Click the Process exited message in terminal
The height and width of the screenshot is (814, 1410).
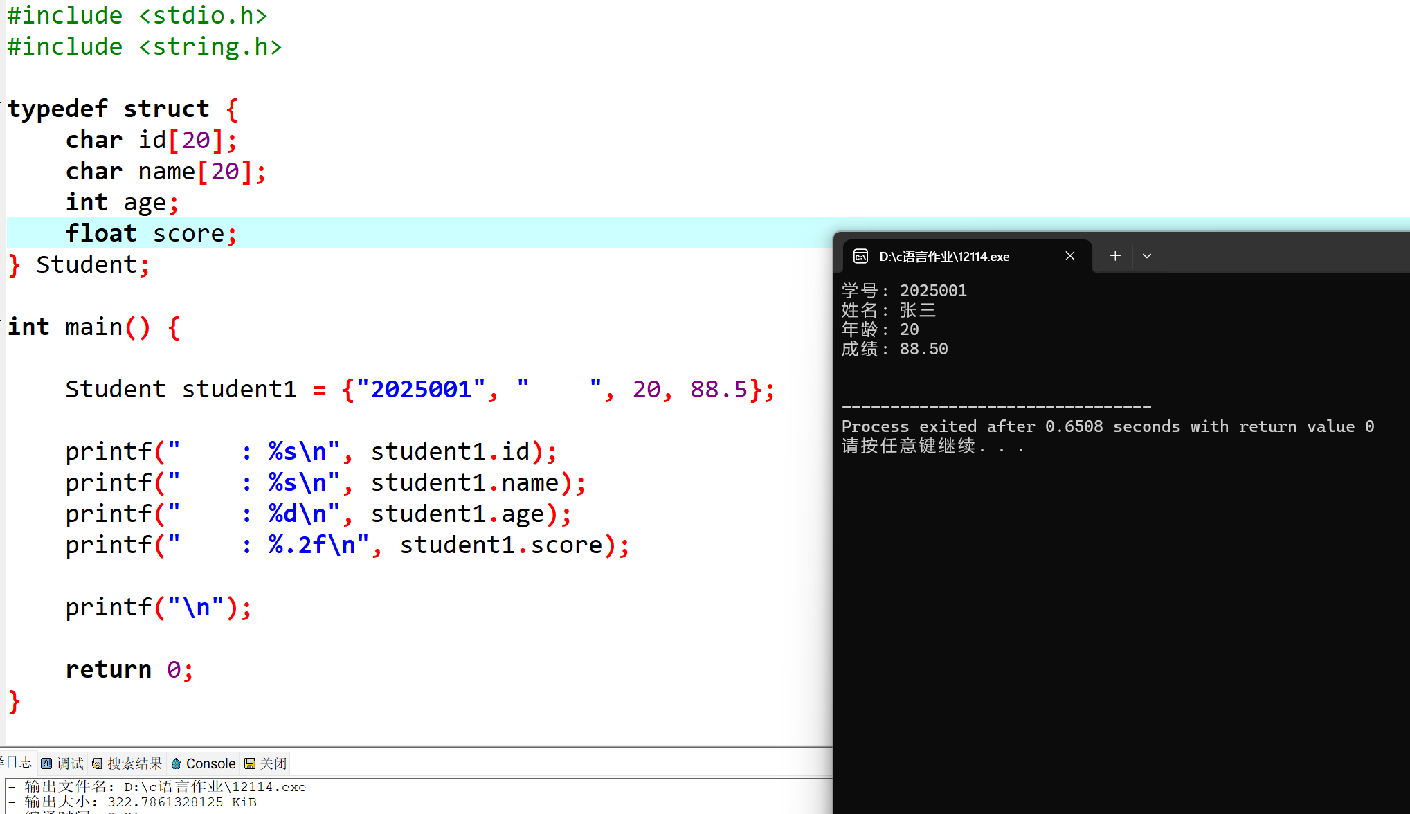(x=1108, y=426)
